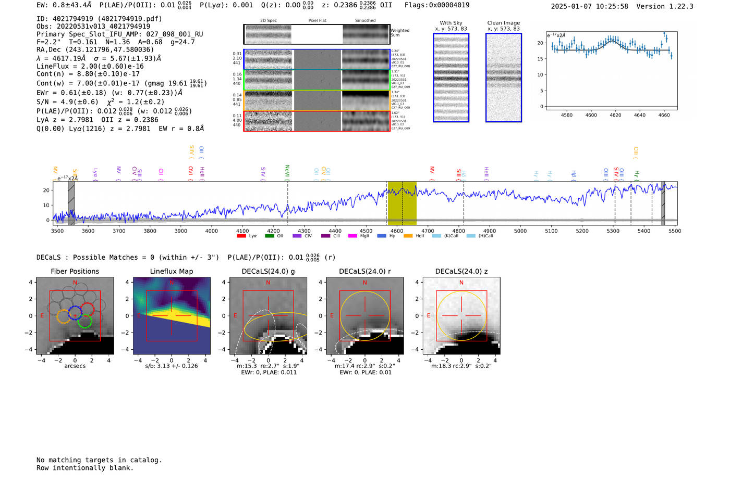Click the red Lyα legend swatch
This screenshot has width=730, height=496.
241,236
